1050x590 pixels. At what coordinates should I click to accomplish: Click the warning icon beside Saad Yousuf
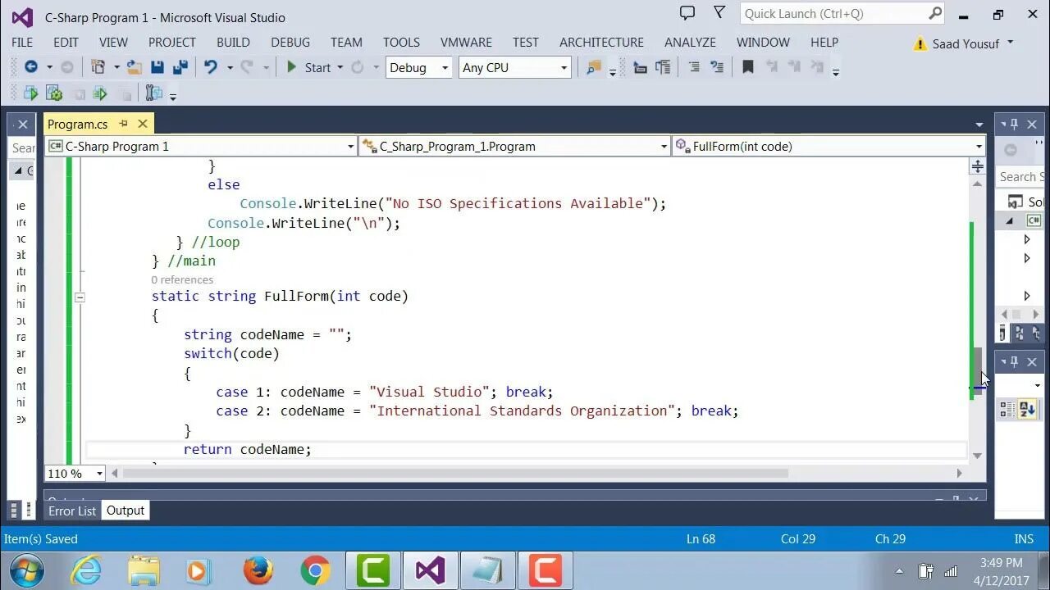920,43
